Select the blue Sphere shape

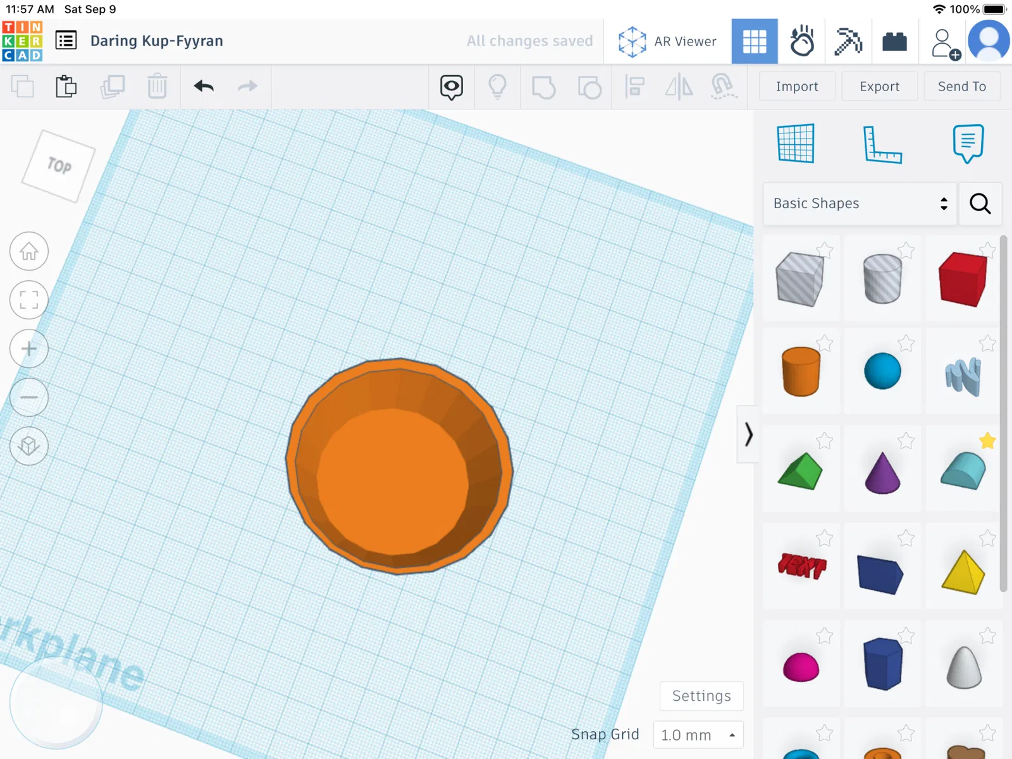pos(882,371)
